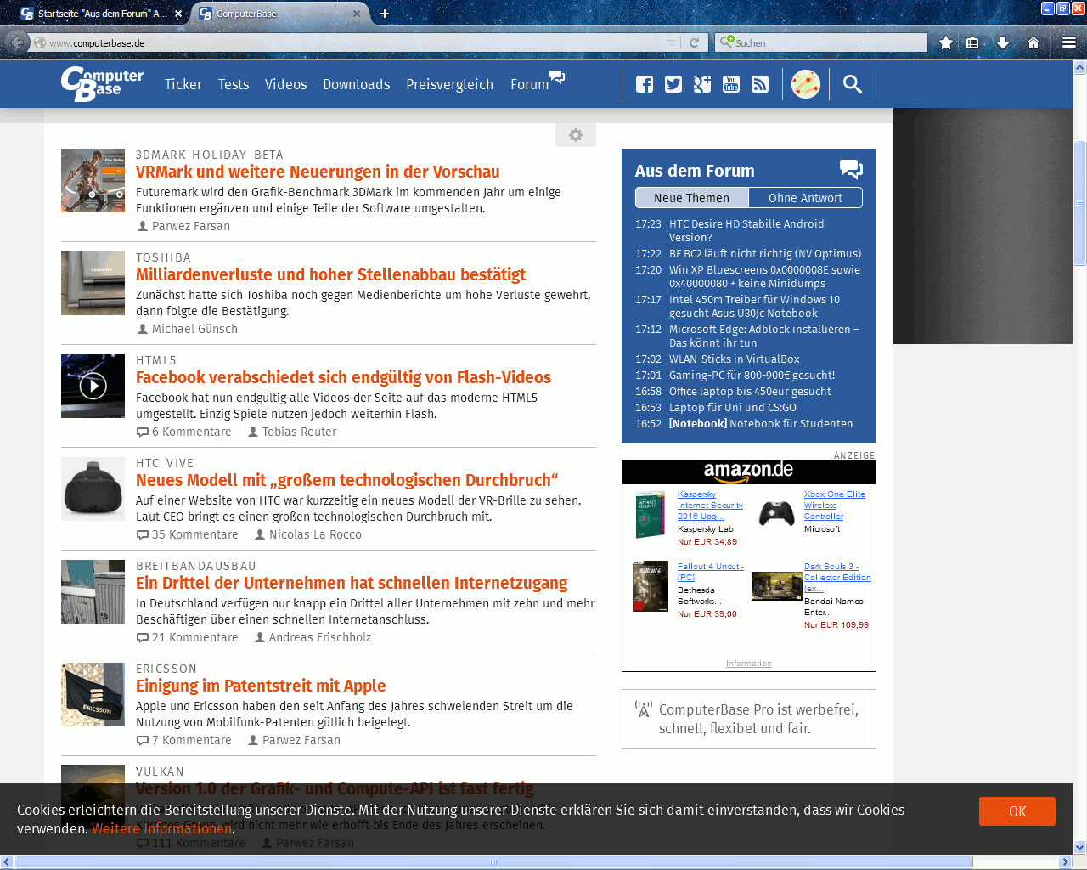1087x870 pixels.
Task: Click the comment icon of 35 Kommentare
Action: [143, 535]
